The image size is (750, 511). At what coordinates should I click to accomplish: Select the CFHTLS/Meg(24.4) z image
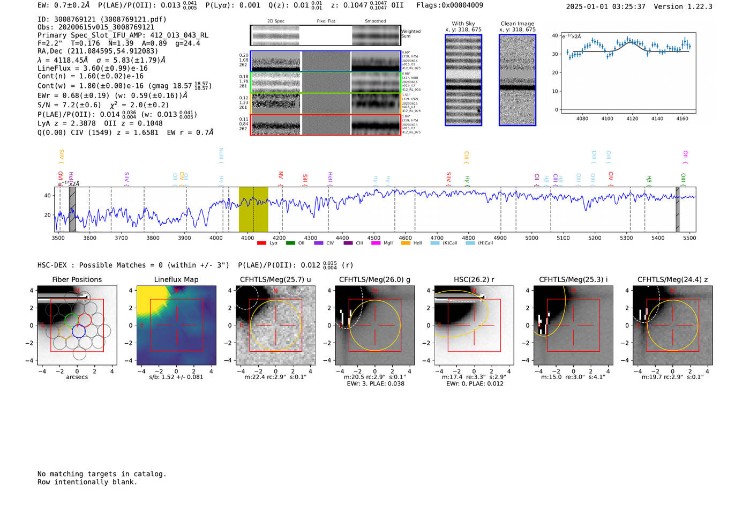(672, 325)
